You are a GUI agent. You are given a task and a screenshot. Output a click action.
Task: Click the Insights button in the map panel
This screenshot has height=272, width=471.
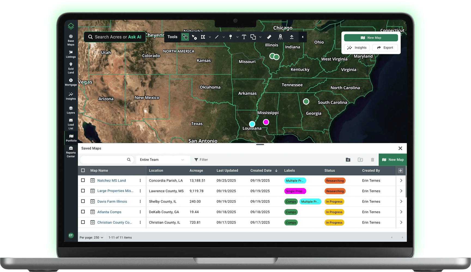point(357,48)
